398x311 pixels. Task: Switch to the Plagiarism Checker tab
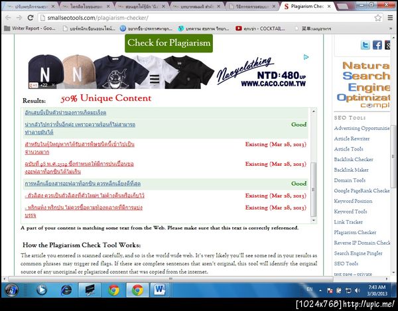point(306,7)
